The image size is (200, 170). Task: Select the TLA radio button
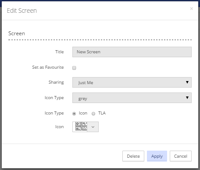(x=93, y=114)
